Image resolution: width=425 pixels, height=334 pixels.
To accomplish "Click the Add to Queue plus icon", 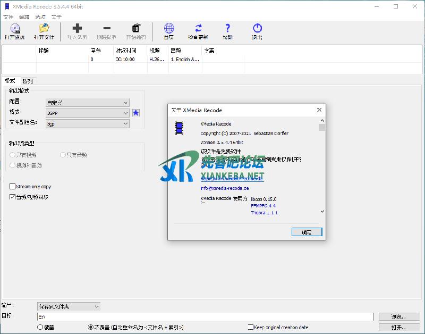I will click(77, 29).
